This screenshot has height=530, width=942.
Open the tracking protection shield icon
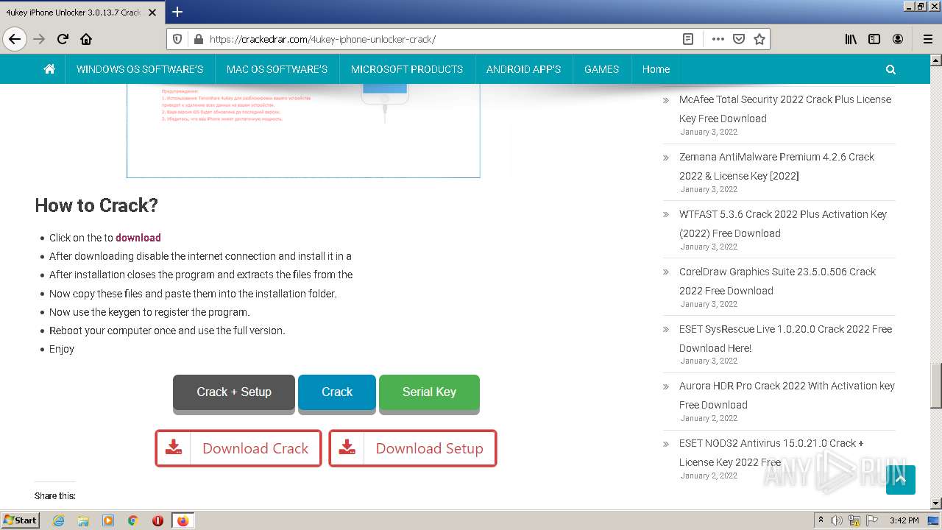177,39
